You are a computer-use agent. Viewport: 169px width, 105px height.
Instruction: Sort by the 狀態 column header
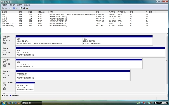coord(72,12)
